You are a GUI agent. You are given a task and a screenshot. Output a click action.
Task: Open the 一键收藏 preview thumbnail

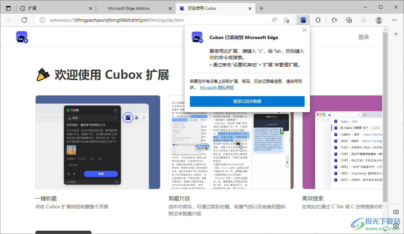pos(98,142)
